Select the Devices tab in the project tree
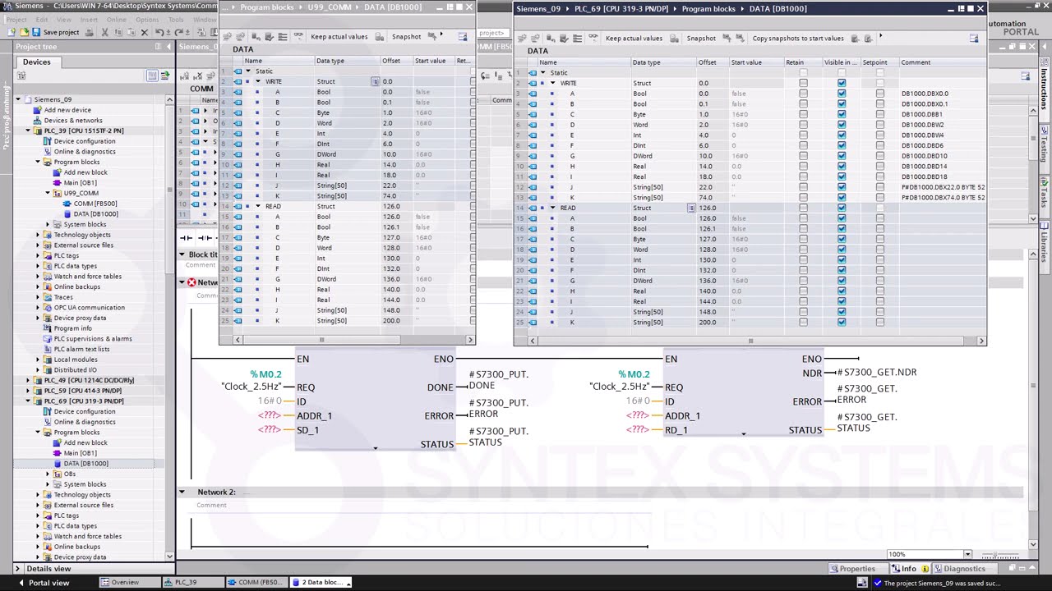 click(x=36, y=62)
